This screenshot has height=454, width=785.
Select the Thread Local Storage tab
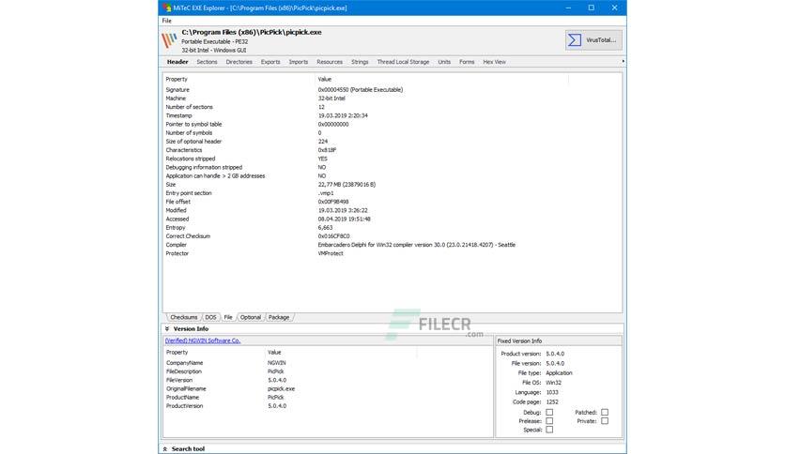[x=403, y=62]
